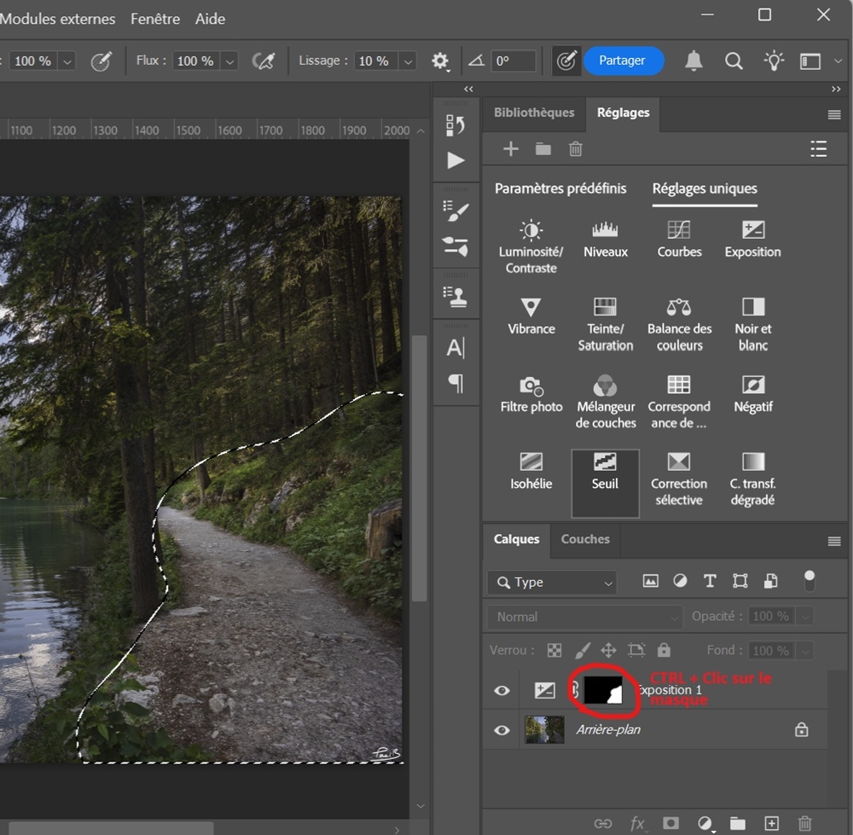Open the Réglages panel menu
The image size is (853, 835).
(x=834, y=114)
